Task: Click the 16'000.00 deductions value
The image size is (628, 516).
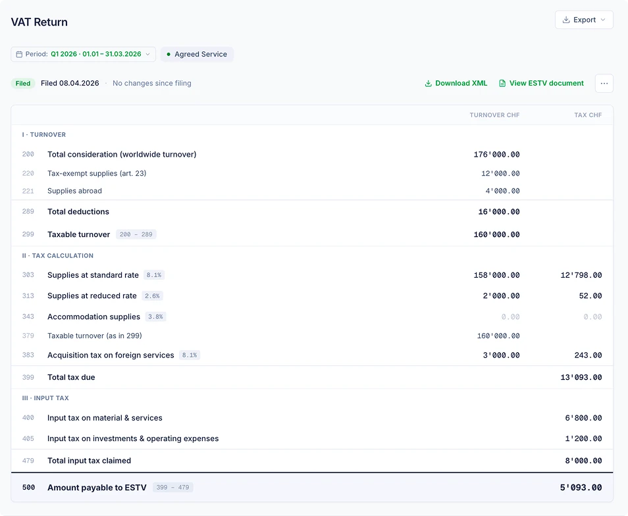Action: tap(499, 212)
